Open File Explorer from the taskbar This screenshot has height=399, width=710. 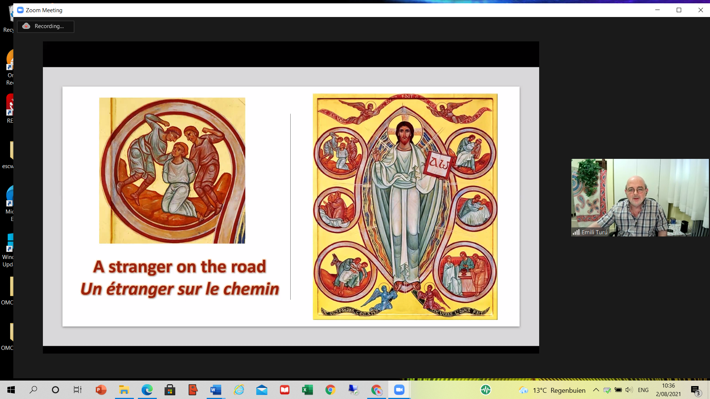(124, 390)
